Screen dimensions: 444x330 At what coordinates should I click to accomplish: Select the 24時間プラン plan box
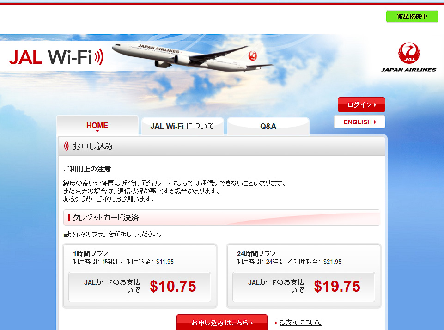click(304, 276)
